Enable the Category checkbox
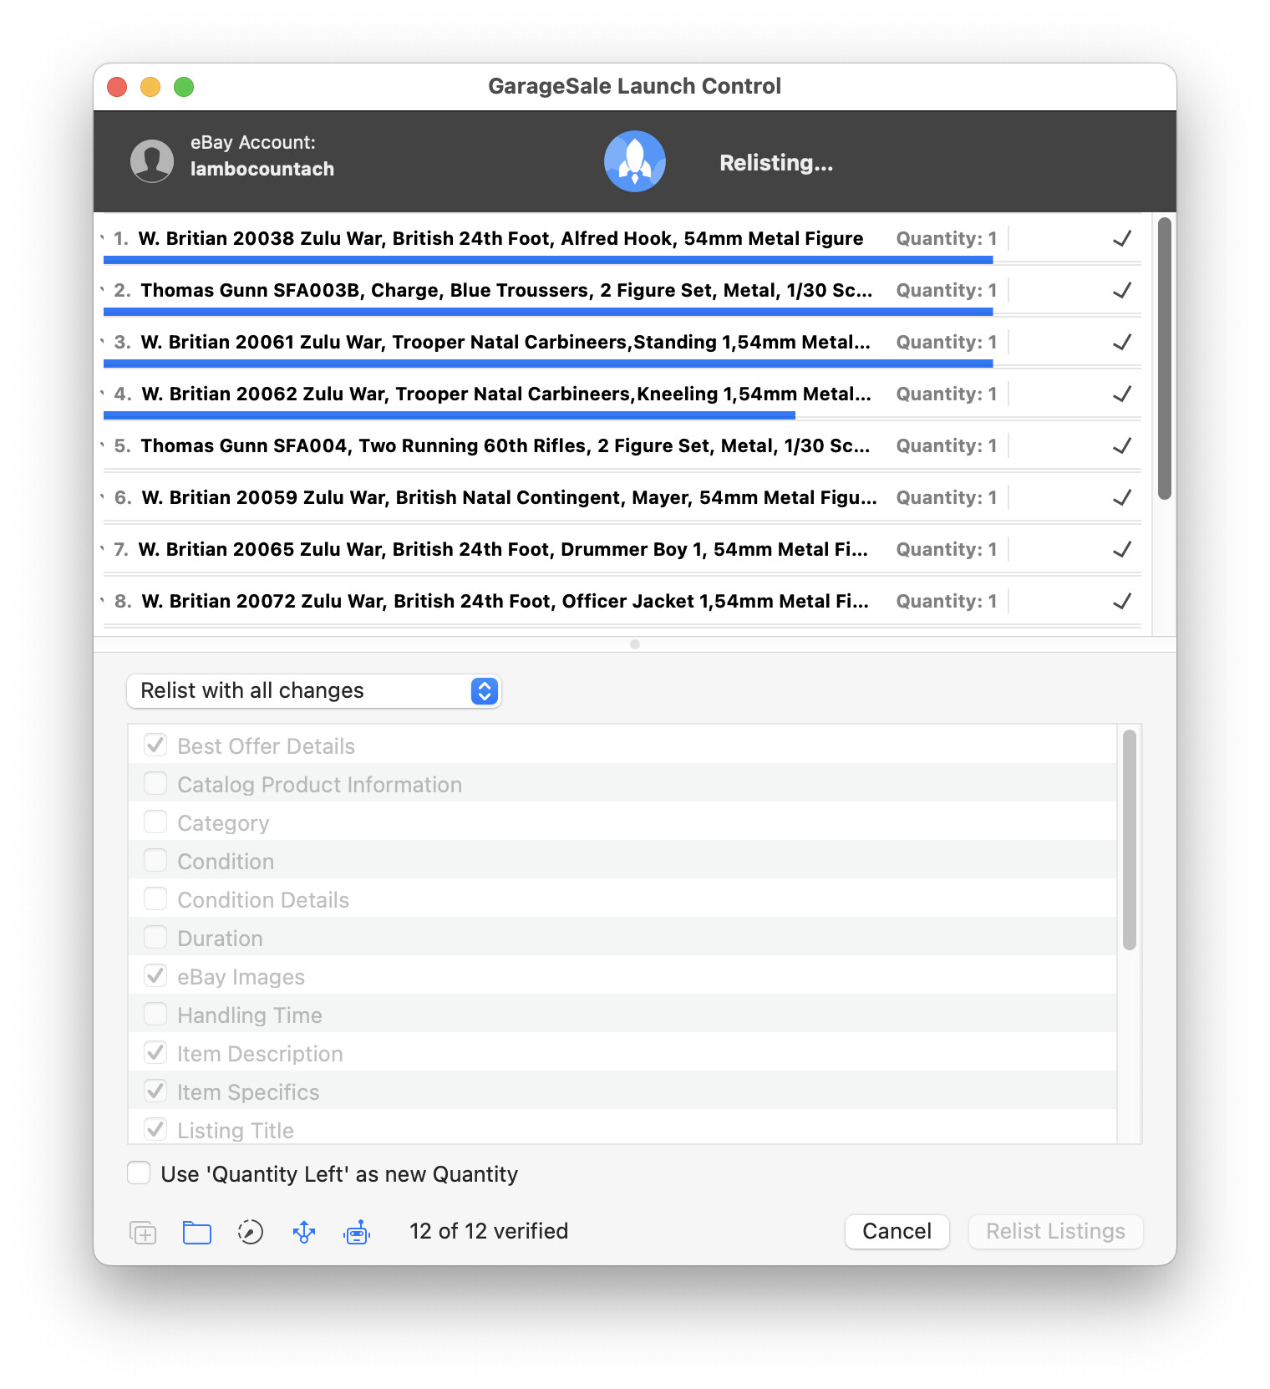Screen dimensions: 1270x1389 point(155,822)
